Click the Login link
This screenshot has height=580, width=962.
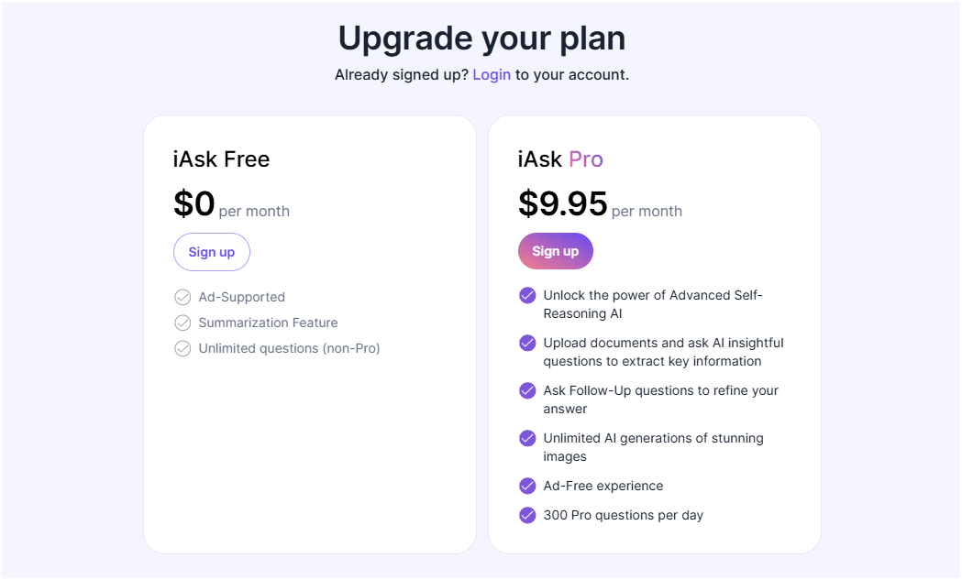click(492, 75)
